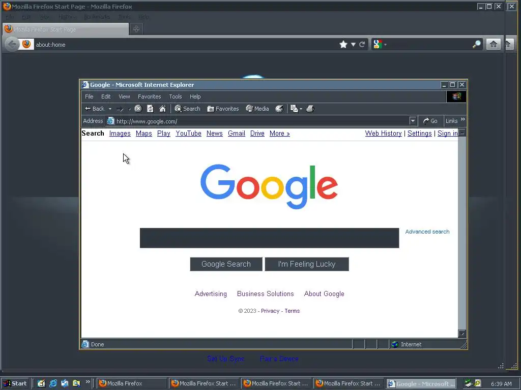
Task: Open the IE address bar dropdown
Action: [x=413, y=121]
